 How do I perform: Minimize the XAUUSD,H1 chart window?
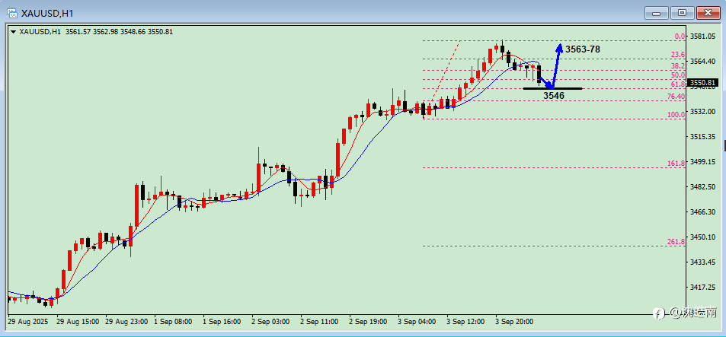click(x=657, y=13)
